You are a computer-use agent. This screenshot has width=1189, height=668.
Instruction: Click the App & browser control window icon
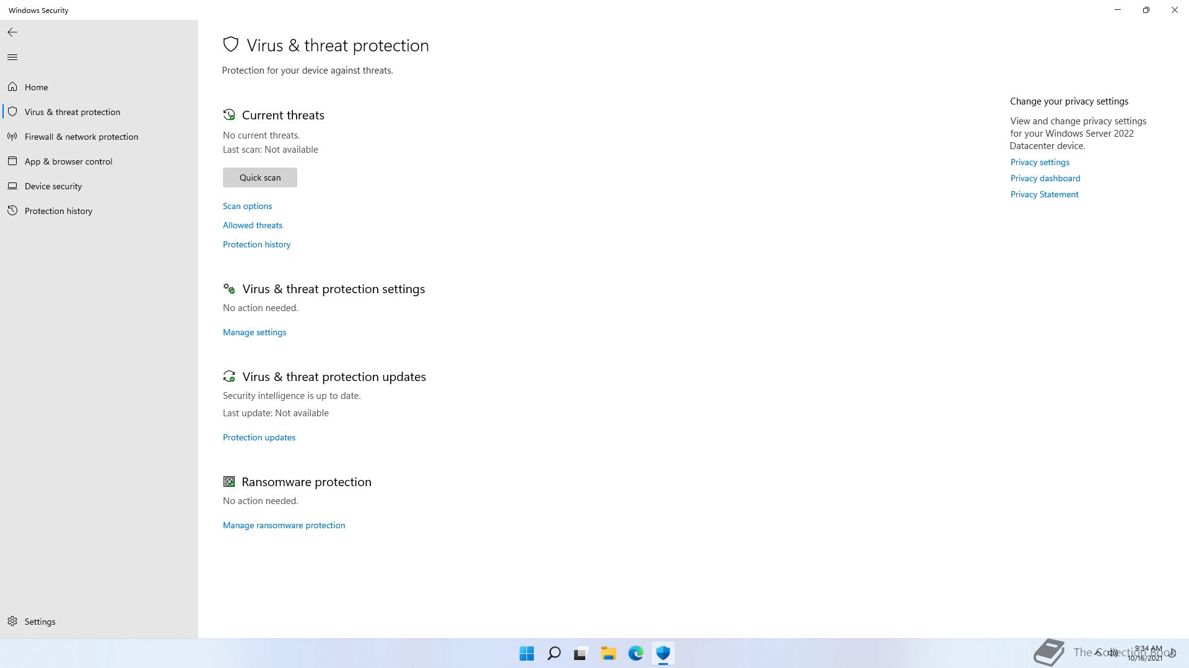(12, 161)
